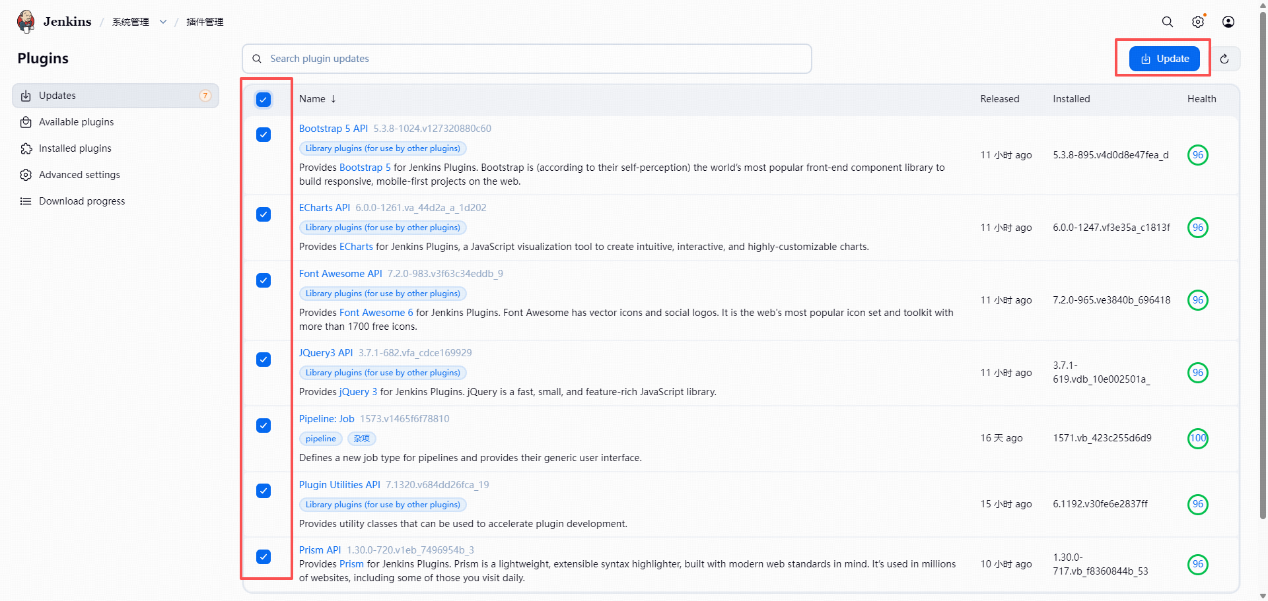Expand the 系统管理 breadcrumb dropdown chevron
This screenshot has width=1268, height=601.
point(163,22)
